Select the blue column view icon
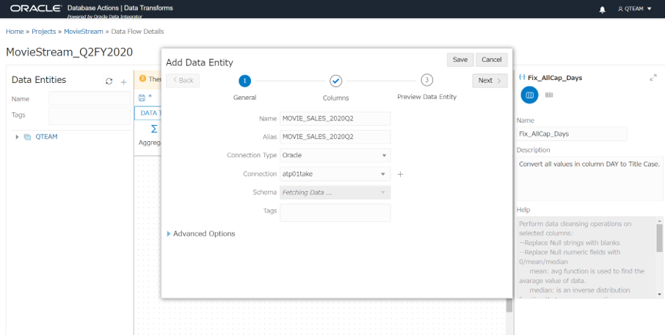The image size is (665, 335). pos(529,95)
